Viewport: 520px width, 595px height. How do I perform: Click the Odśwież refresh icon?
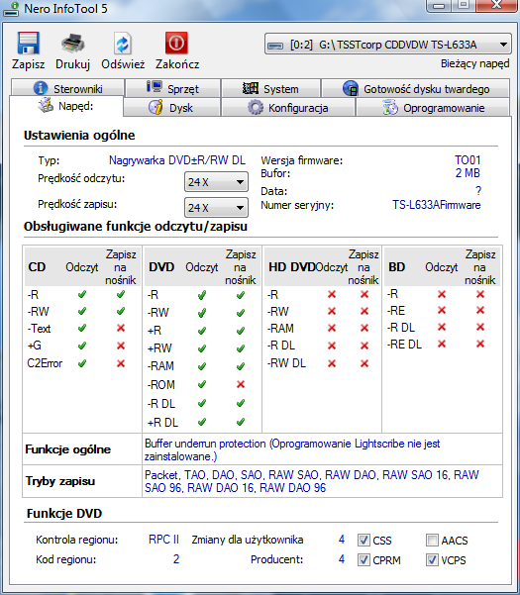pos(123,44)
